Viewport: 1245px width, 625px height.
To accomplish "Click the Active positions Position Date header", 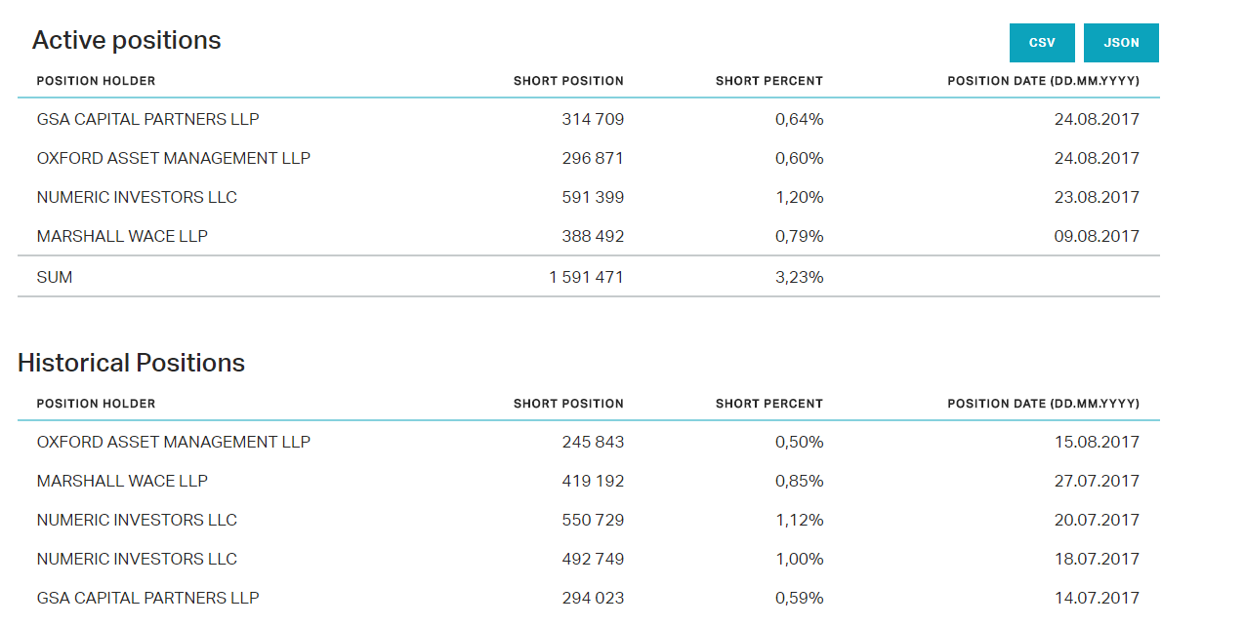I will click(x=1043, y=81).
